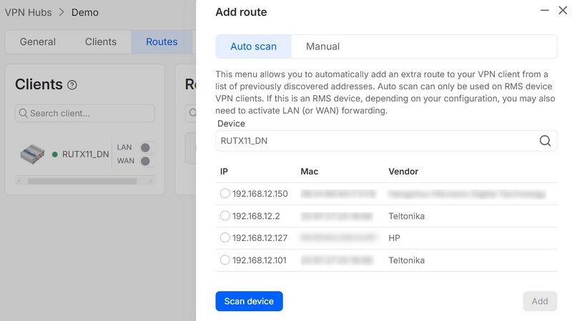This screenshot has width=572, height=321.
Task: Toggle the LAN forwarding switch
Action: tap(146, 147)
